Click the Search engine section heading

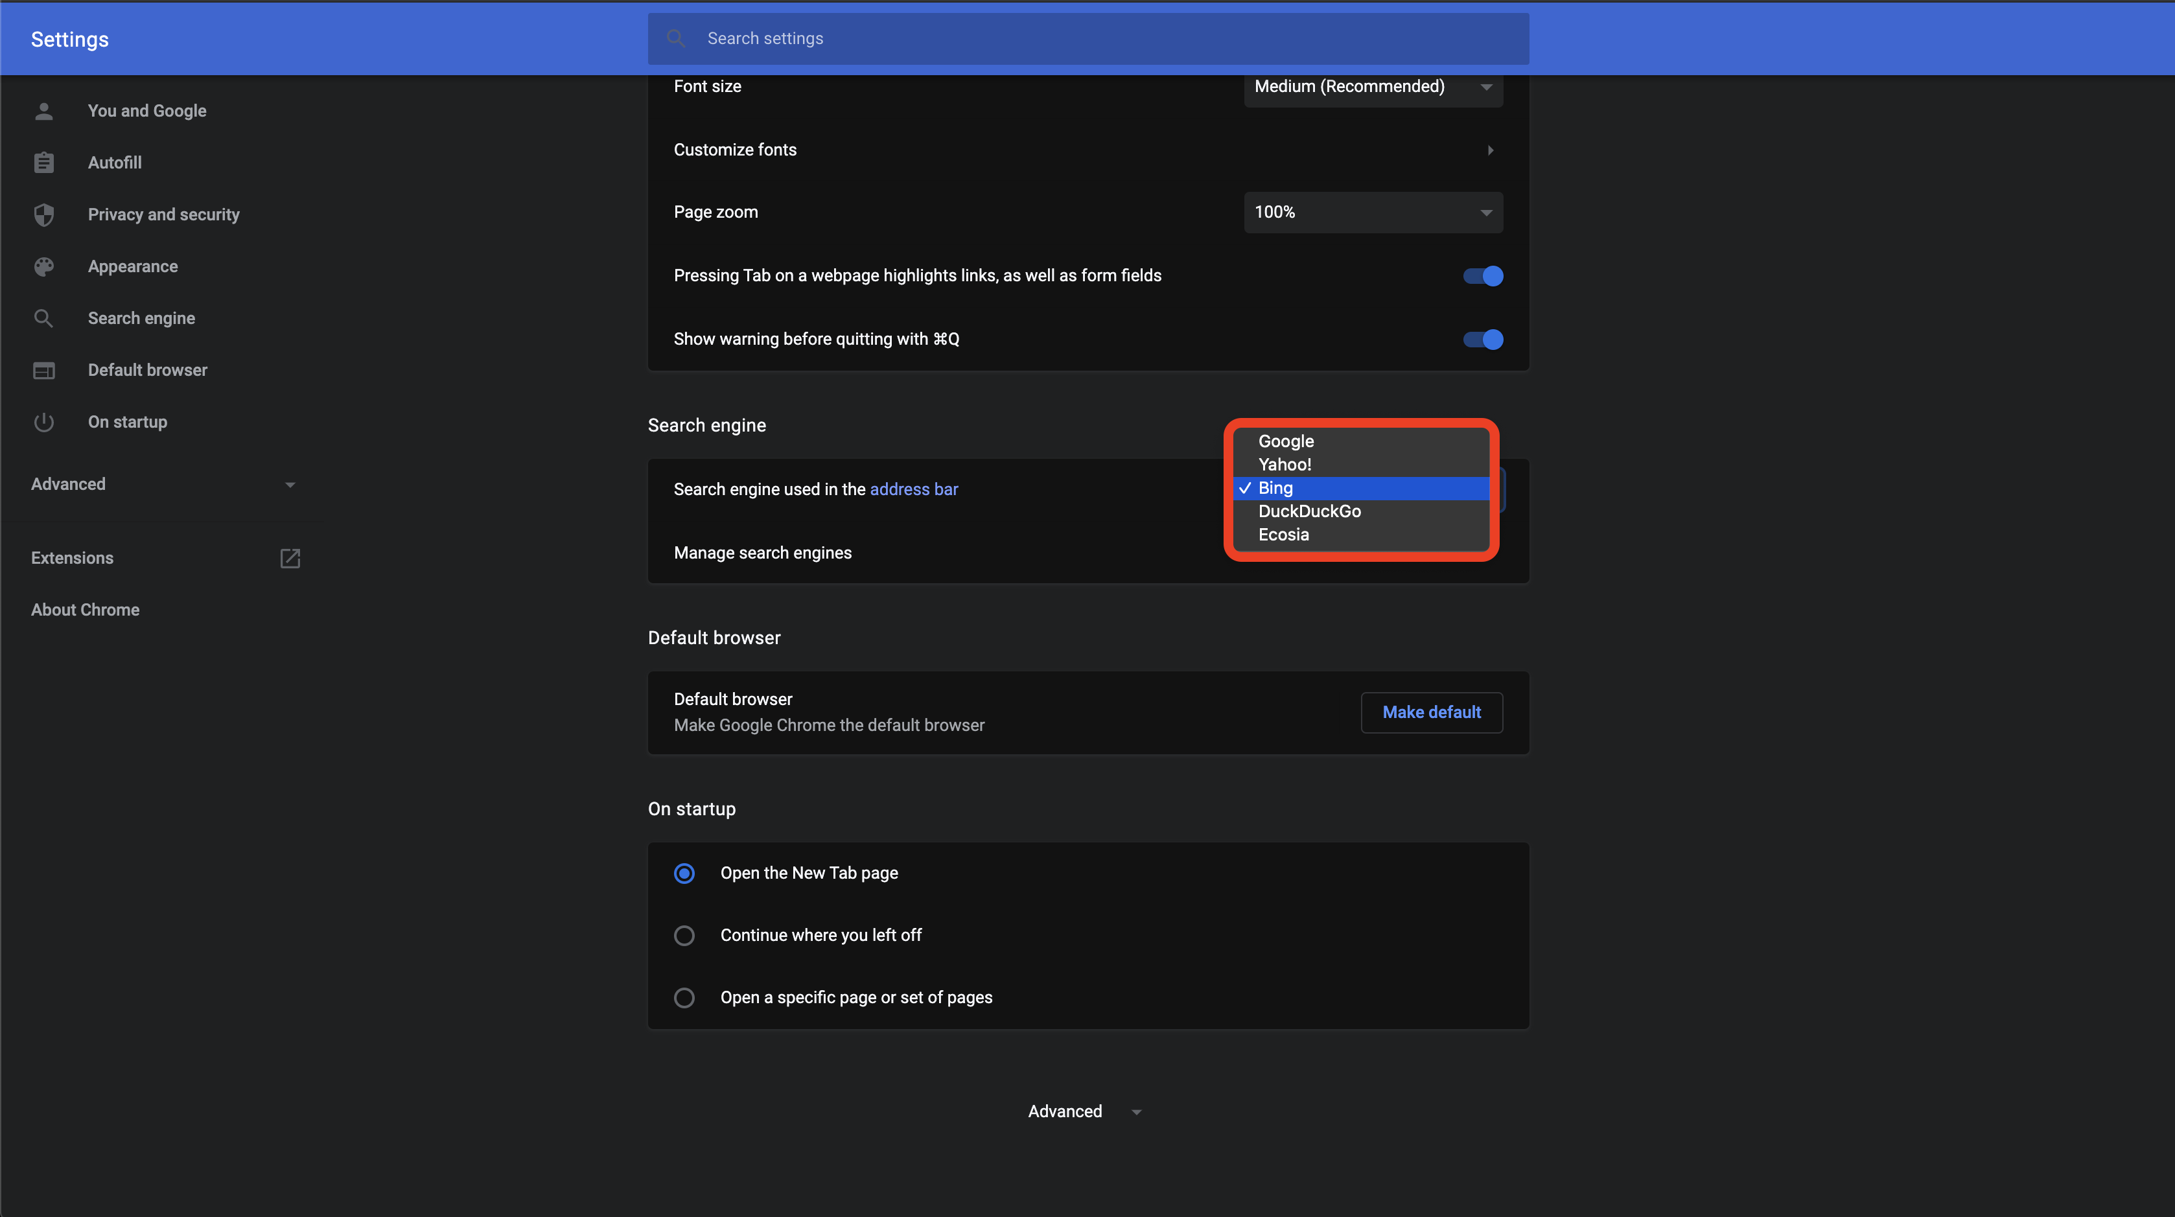click(706, 425)
